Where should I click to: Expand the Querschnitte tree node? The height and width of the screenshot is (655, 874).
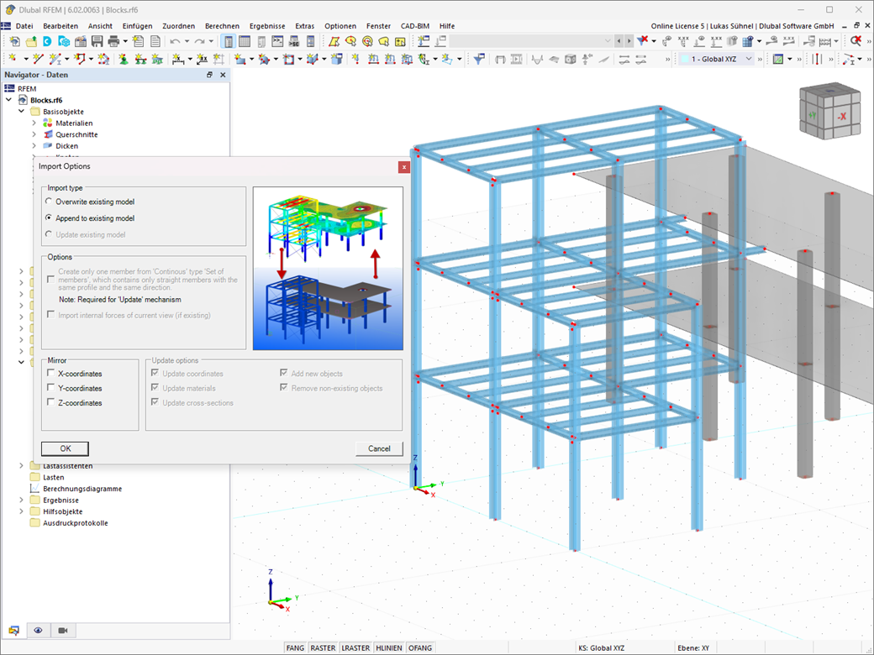pyautogui.click(x=34, y=134)
